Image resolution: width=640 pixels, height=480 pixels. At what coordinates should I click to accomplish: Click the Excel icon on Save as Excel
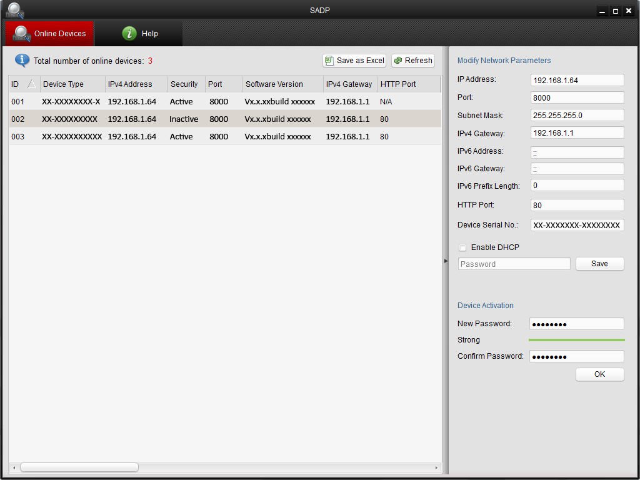pos(329,61)
